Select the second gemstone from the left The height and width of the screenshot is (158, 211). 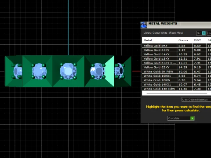point(39,71)
